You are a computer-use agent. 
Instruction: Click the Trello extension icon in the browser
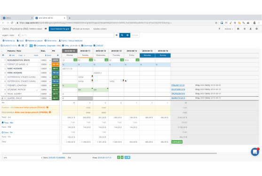point(222,23)
